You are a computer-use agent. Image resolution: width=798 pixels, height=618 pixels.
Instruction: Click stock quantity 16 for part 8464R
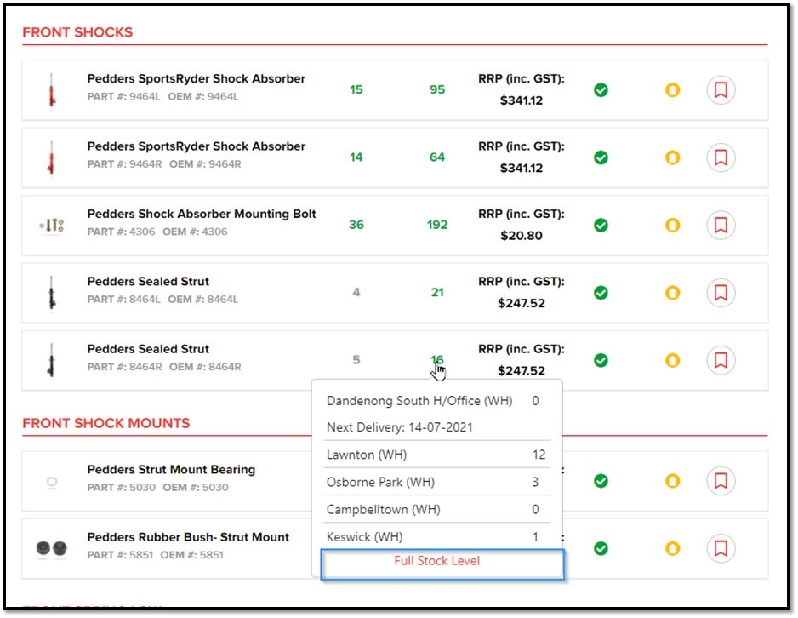coord(437,360)
